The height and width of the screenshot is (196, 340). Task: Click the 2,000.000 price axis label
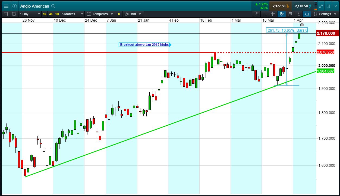point(327,66)
